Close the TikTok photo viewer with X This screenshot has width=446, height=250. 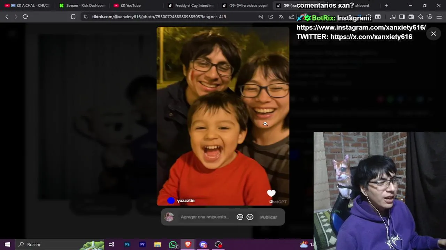pos(433,34)
